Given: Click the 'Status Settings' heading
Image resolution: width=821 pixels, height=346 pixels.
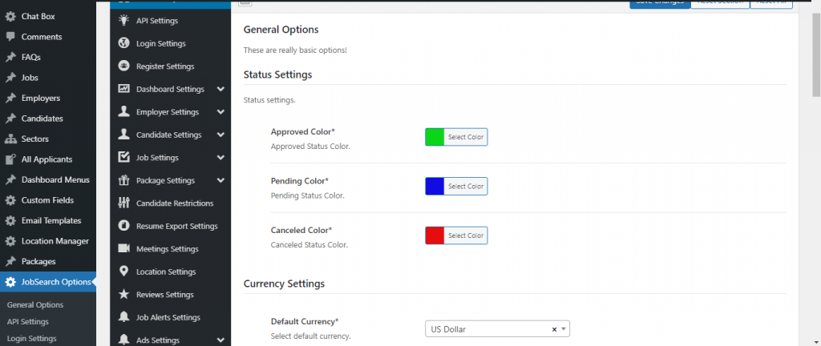Looking at the screenshot, I should 277,74.
